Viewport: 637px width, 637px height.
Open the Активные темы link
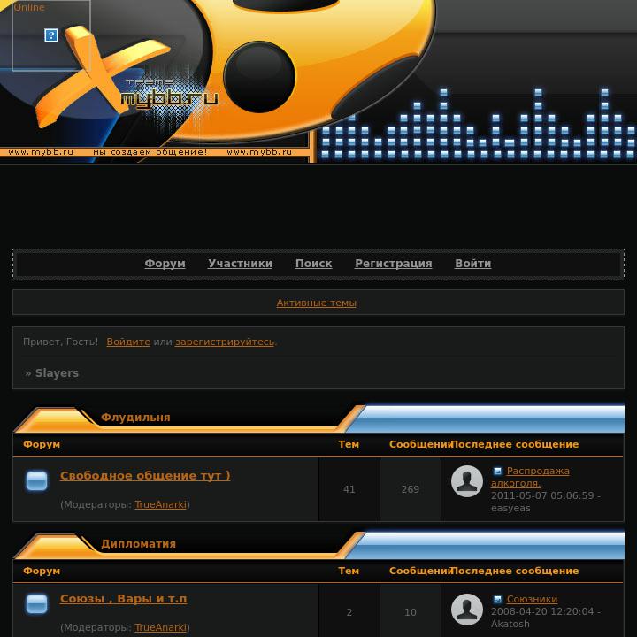[x=317, y=303]
